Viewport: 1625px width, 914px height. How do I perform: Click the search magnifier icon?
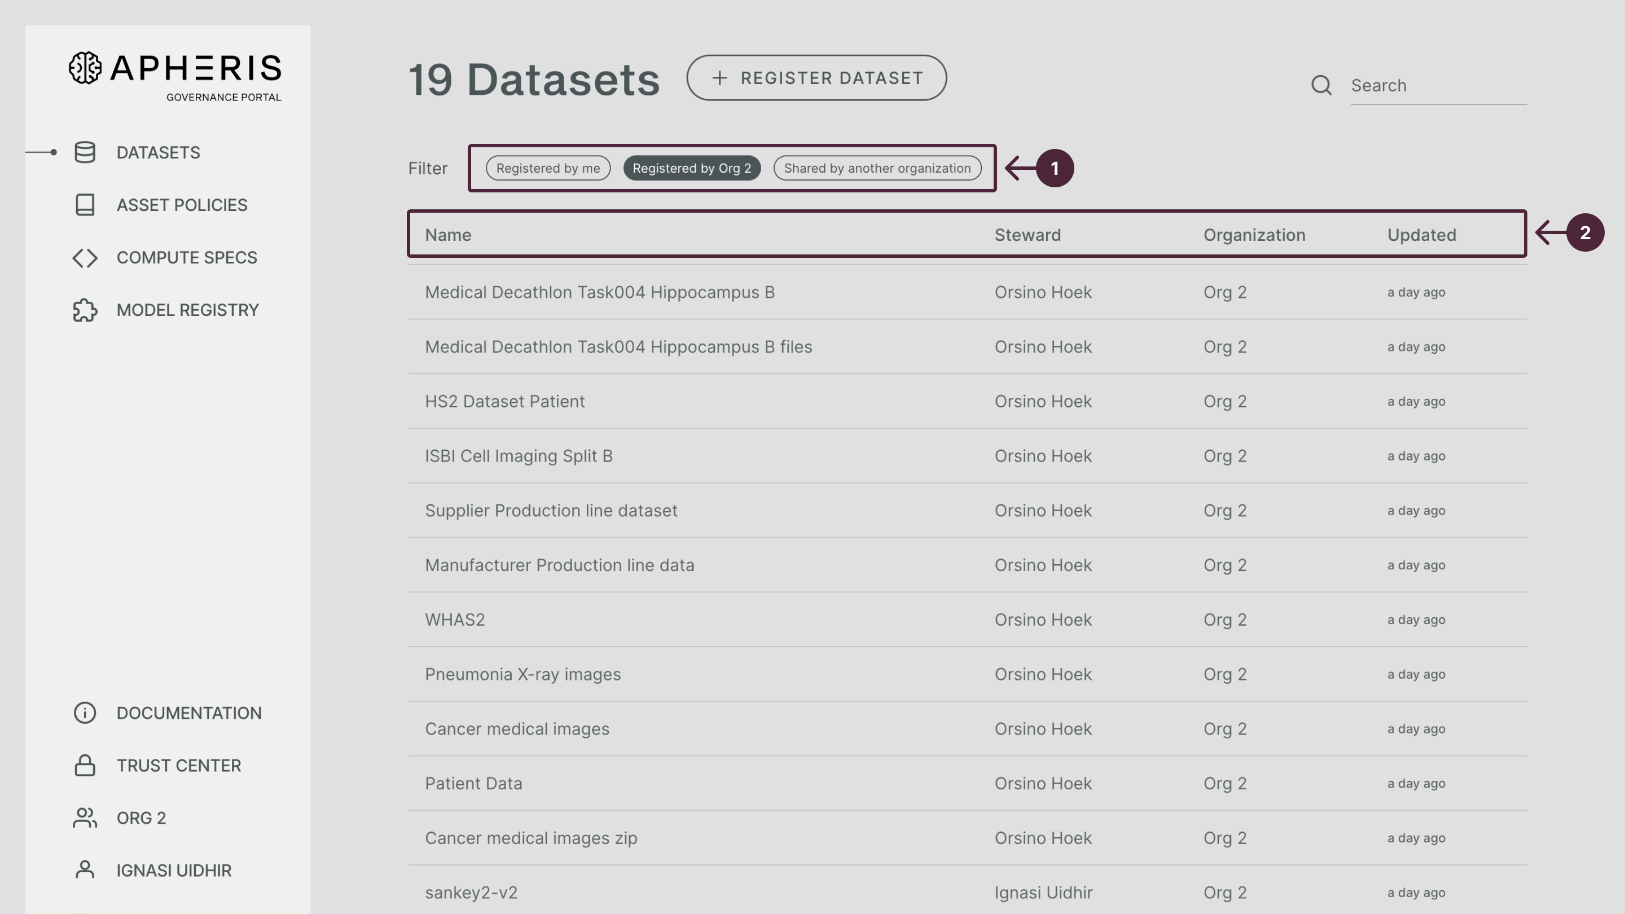[1321, 85]
